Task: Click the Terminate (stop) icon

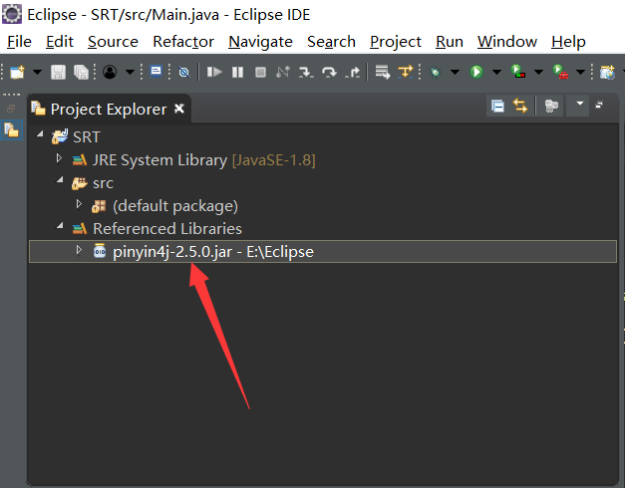Action: click(x=261, y=72)
